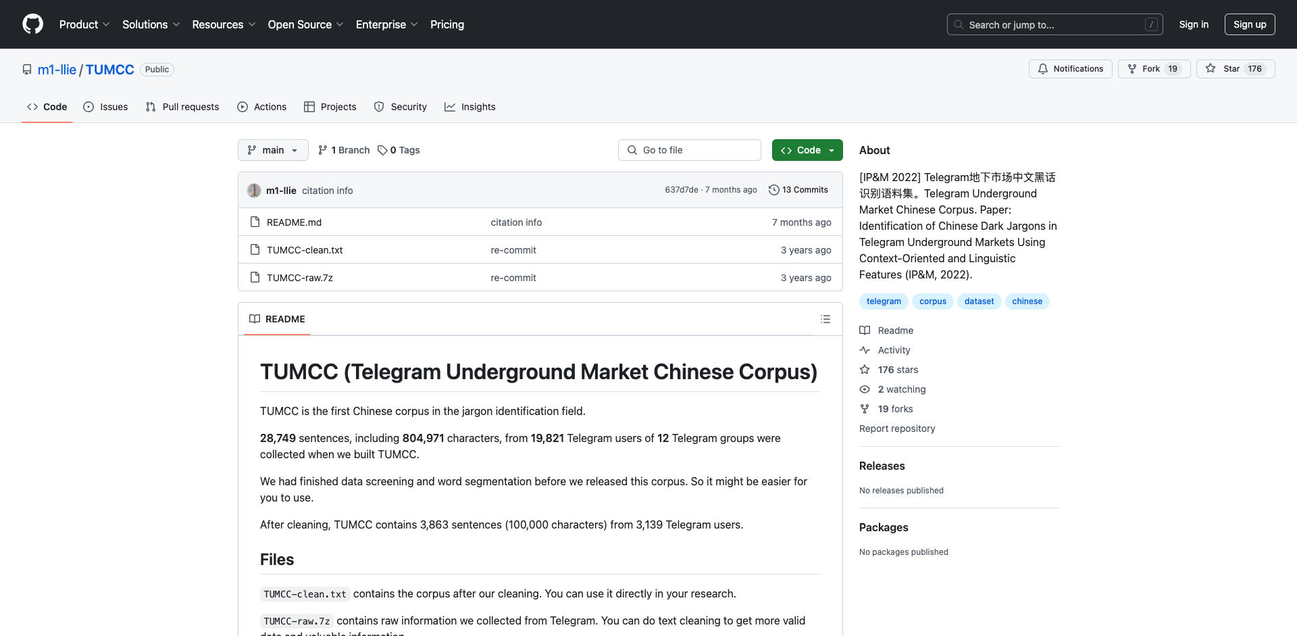Open the 13 Commits history link
This screenshot has height=636, width=1297.
(x=798, y=190)
